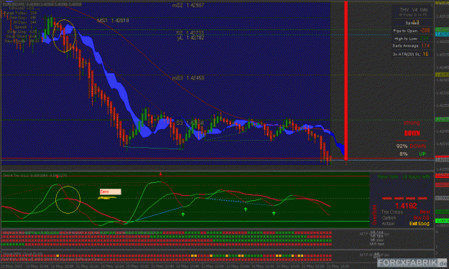449x269 pixels.
Task: Click the rightmost green up arrow on Trix
Action: tap(274, 213)
